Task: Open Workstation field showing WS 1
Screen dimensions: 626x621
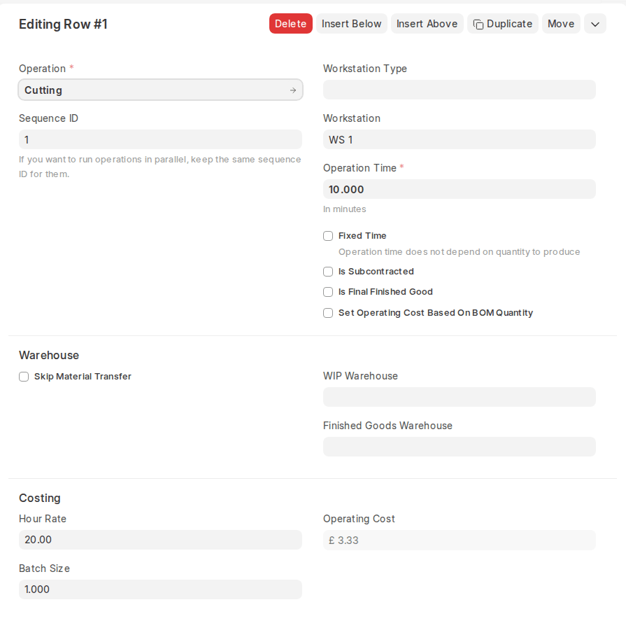Action: coord(459,139)
